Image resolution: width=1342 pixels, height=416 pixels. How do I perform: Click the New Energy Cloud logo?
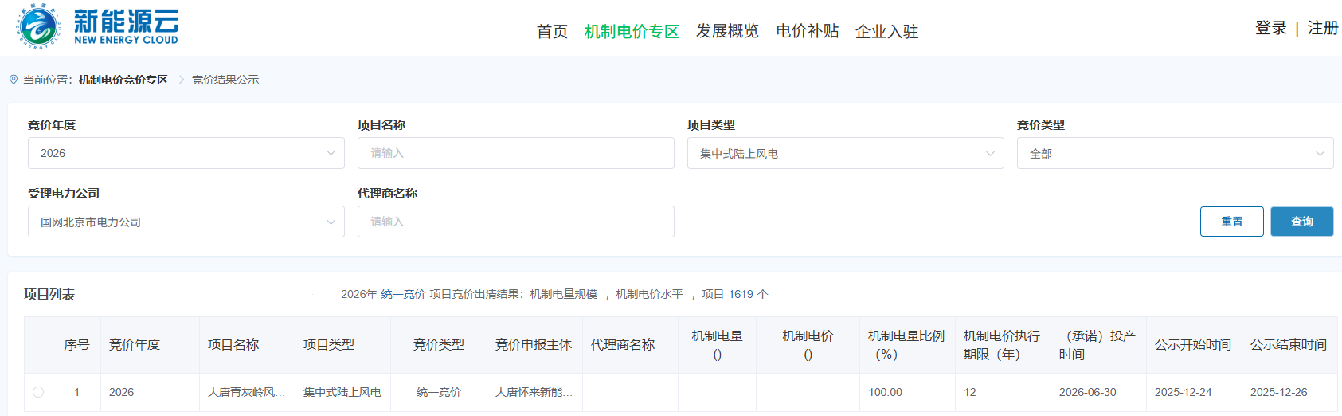[97, 26]
